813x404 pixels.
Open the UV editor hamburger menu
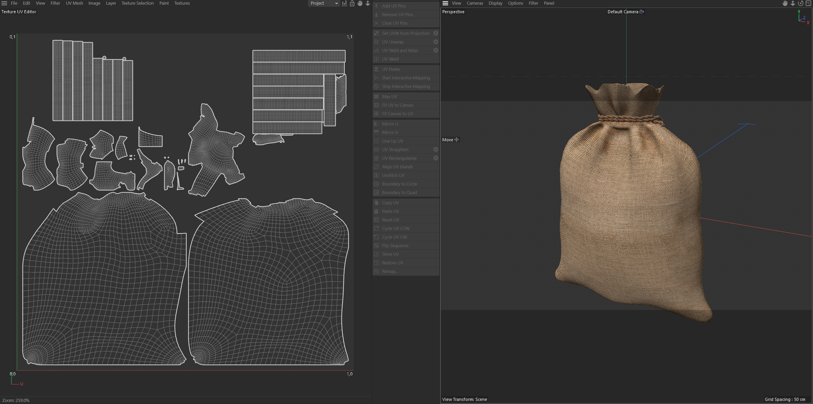[x=4, y=3]
